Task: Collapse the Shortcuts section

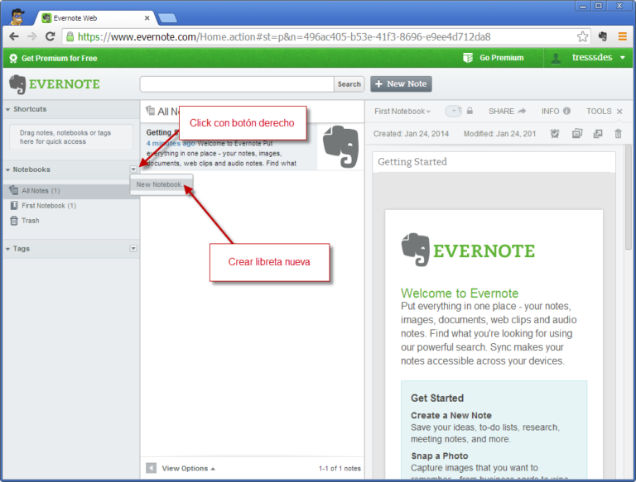Action: pyautogui.click(x=7, y=109)
